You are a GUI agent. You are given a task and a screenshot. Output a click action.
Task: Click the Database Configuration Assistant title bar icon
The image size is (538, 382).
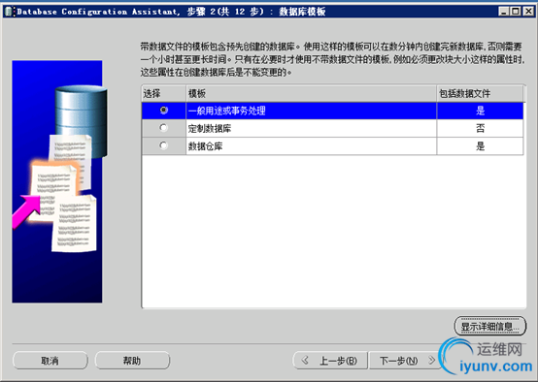click(10, 12)
